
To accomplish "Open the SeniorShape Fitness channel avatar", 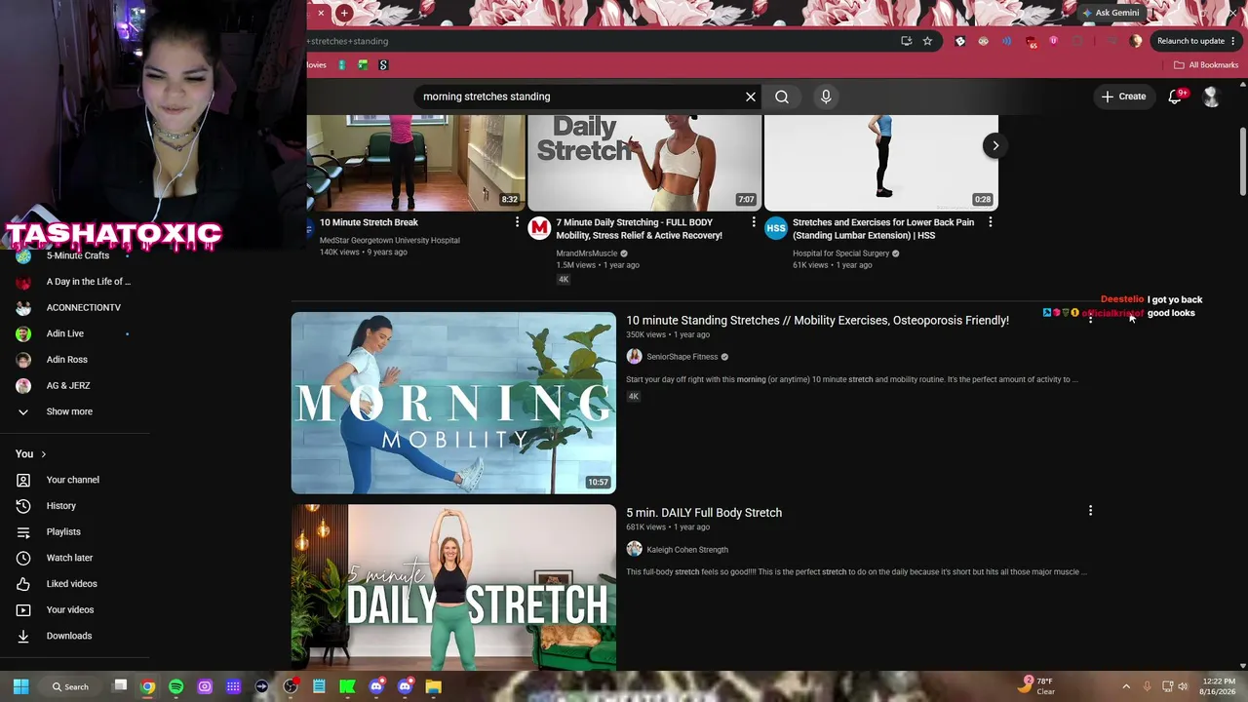I will 635,357.
